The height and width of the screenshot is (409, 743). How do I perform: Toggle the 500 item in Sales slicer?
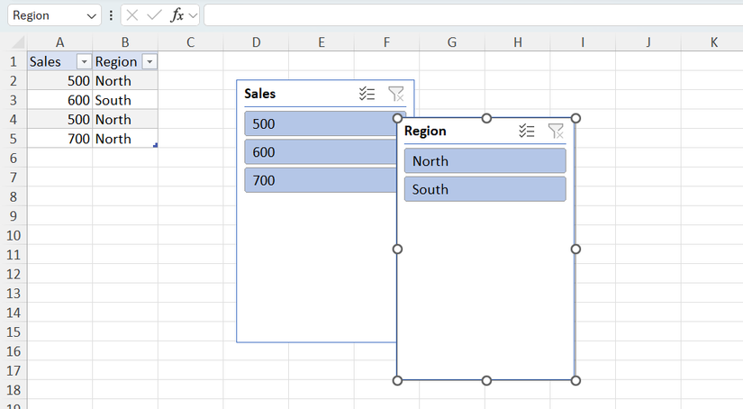(x=321, y=124)
